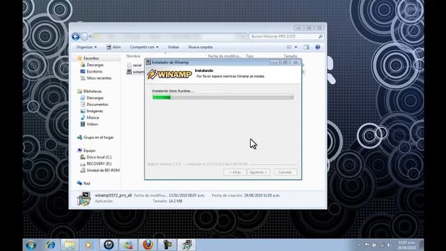This screenshot has width=446, height=251.
Task: Open Escritorio in the sidebar
Action: [94, 71]
